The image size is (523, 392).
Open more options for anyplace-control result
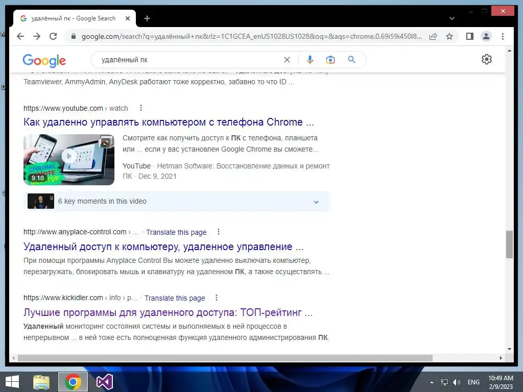coord(219,232)
